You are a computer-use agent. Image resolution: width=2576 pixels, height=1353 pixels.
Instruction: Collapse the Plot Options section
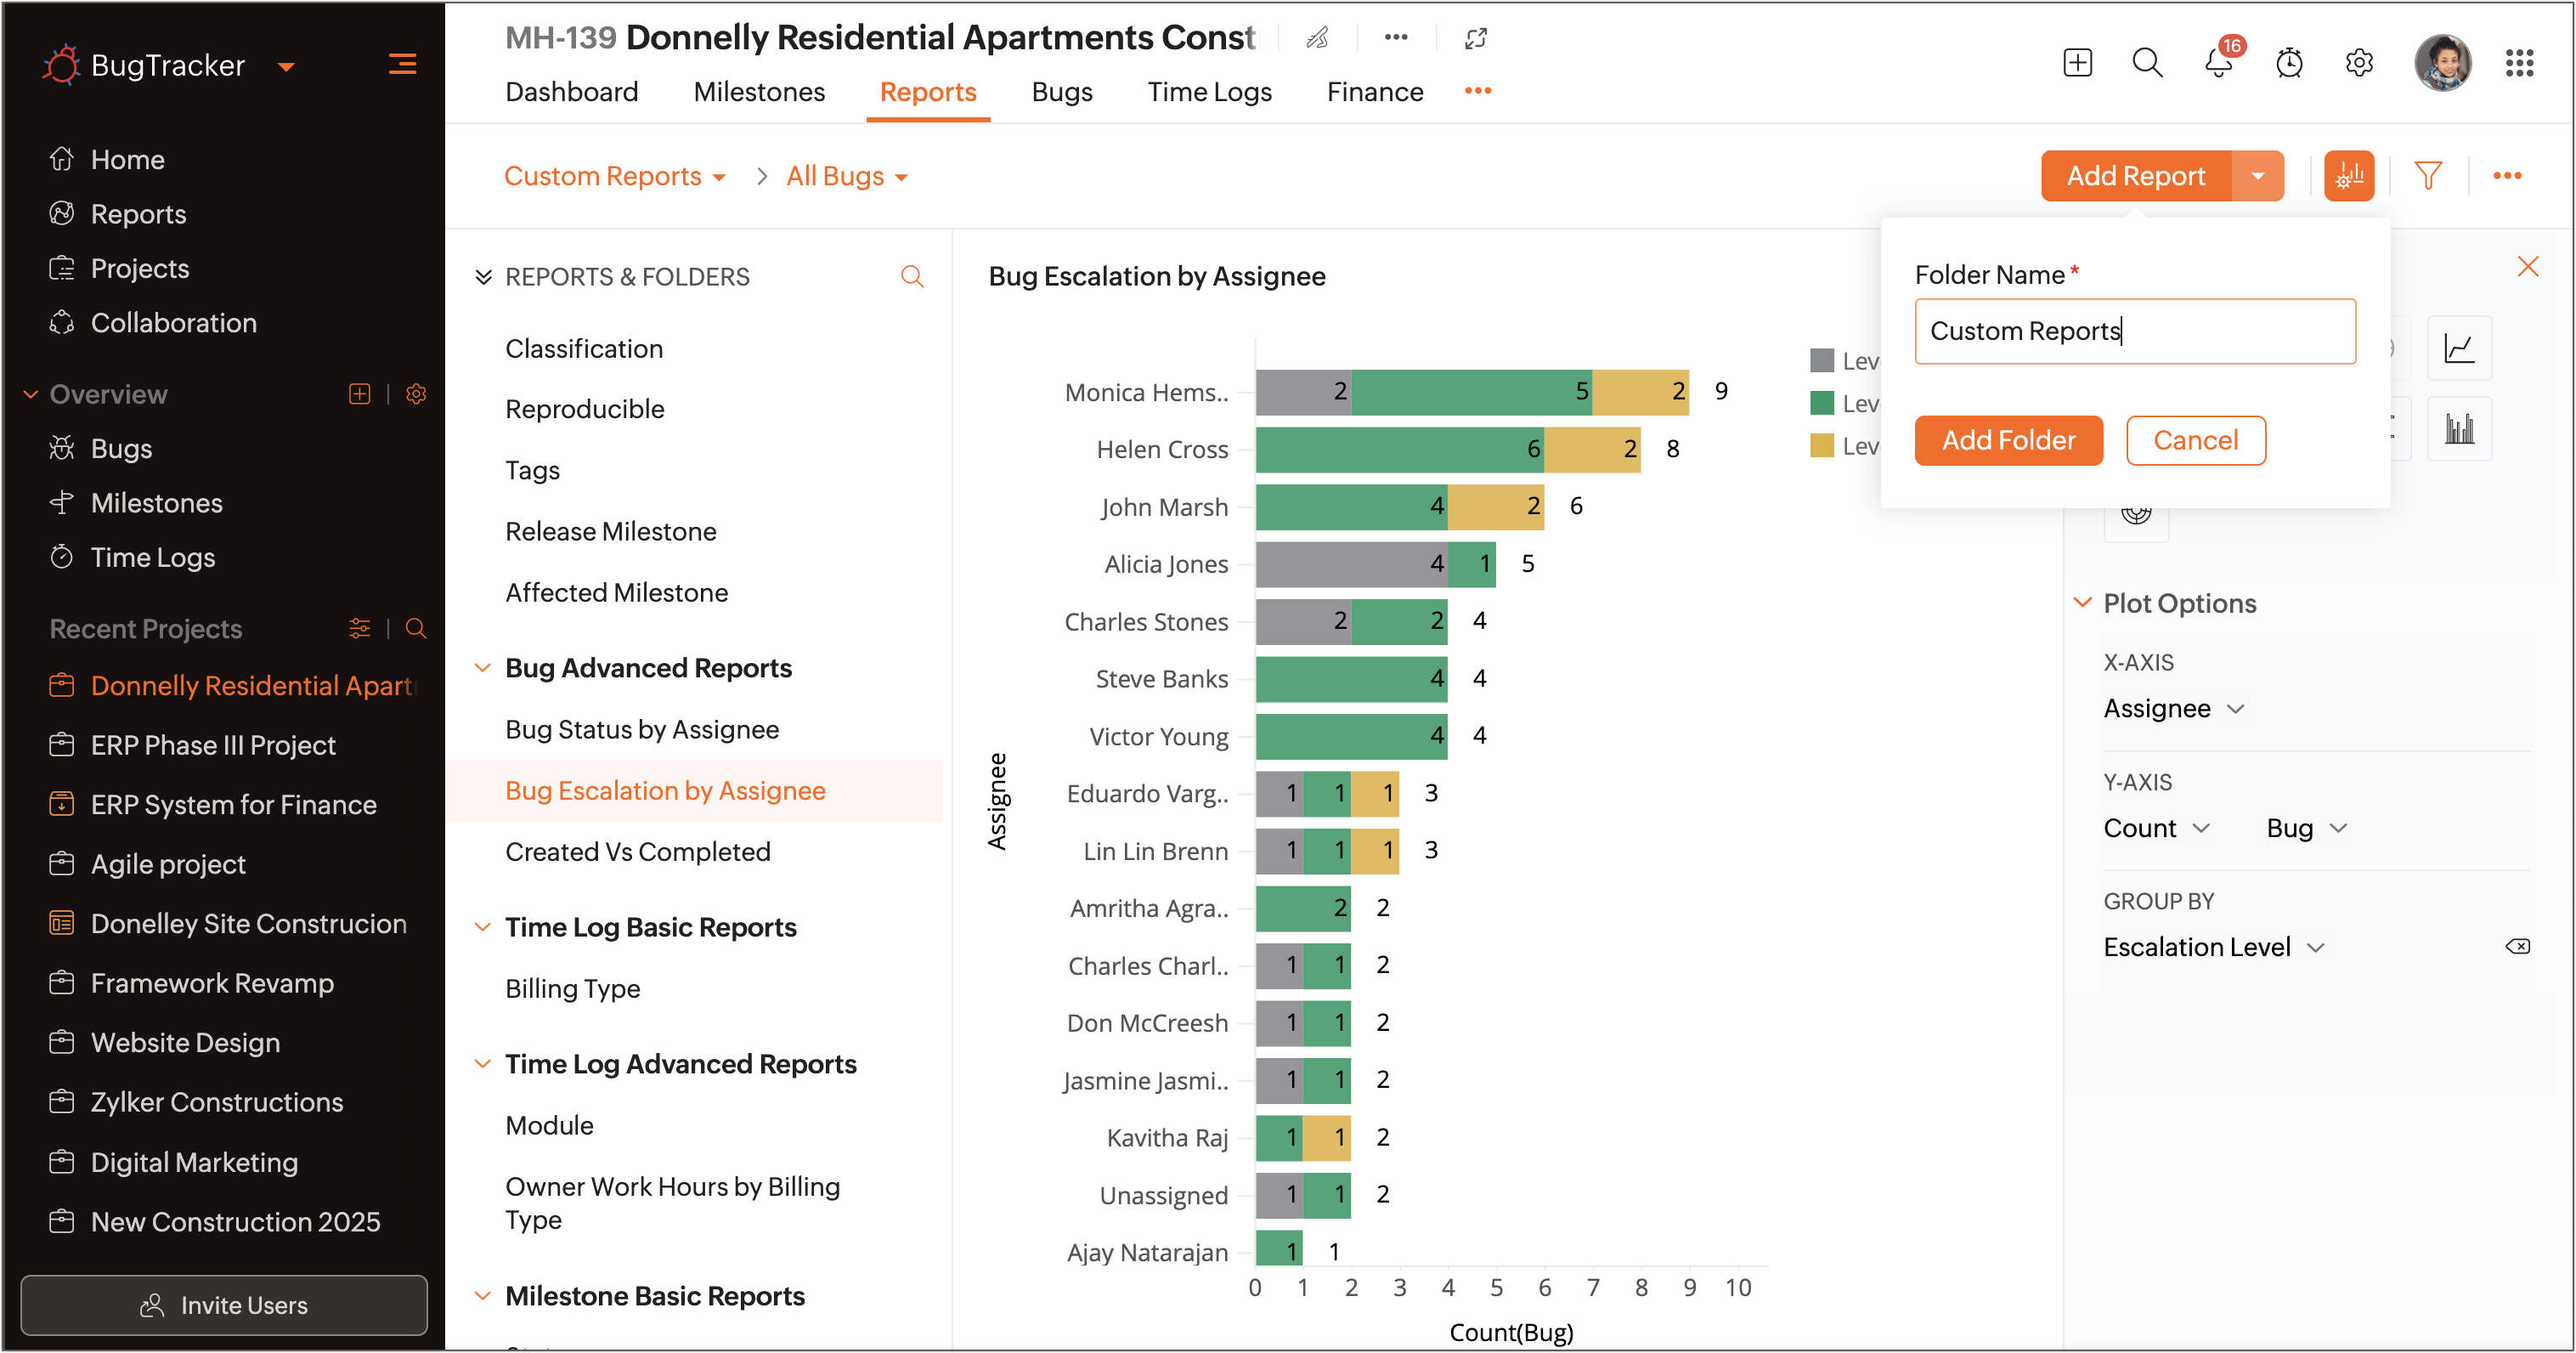click(x=2082, y=603)
